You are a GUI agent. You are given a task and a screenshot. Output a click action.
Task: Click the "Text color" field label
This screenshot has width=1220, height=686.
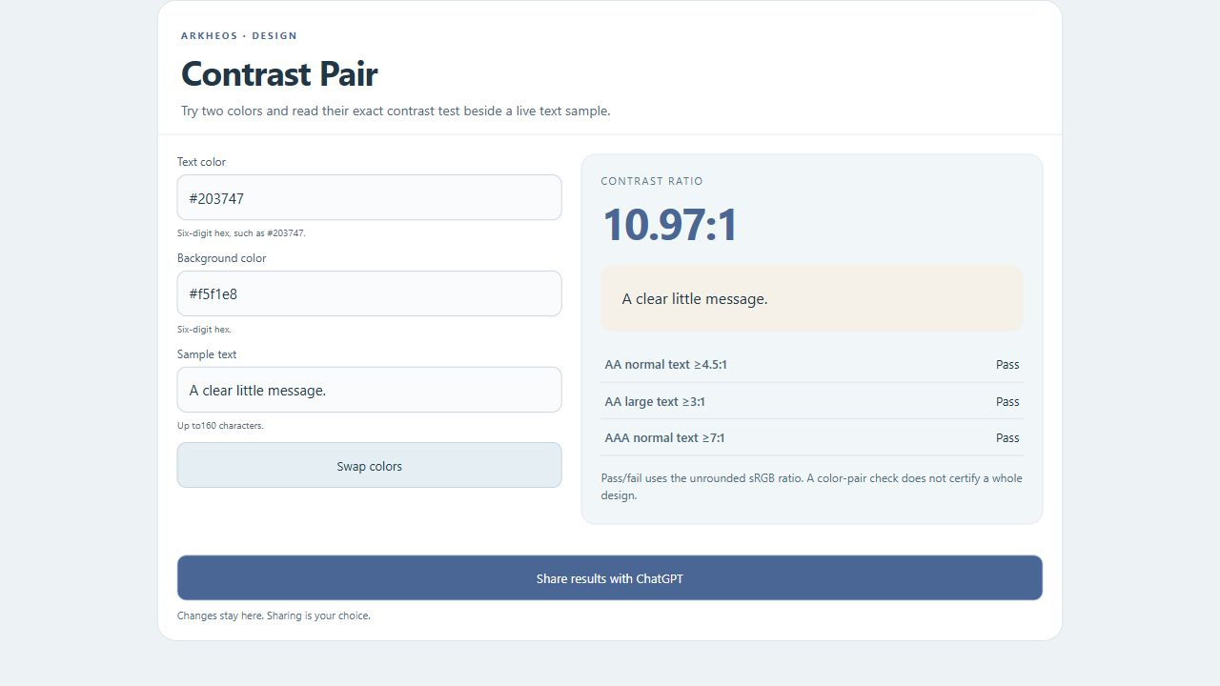pyautogui.click(x=201, y=162)
